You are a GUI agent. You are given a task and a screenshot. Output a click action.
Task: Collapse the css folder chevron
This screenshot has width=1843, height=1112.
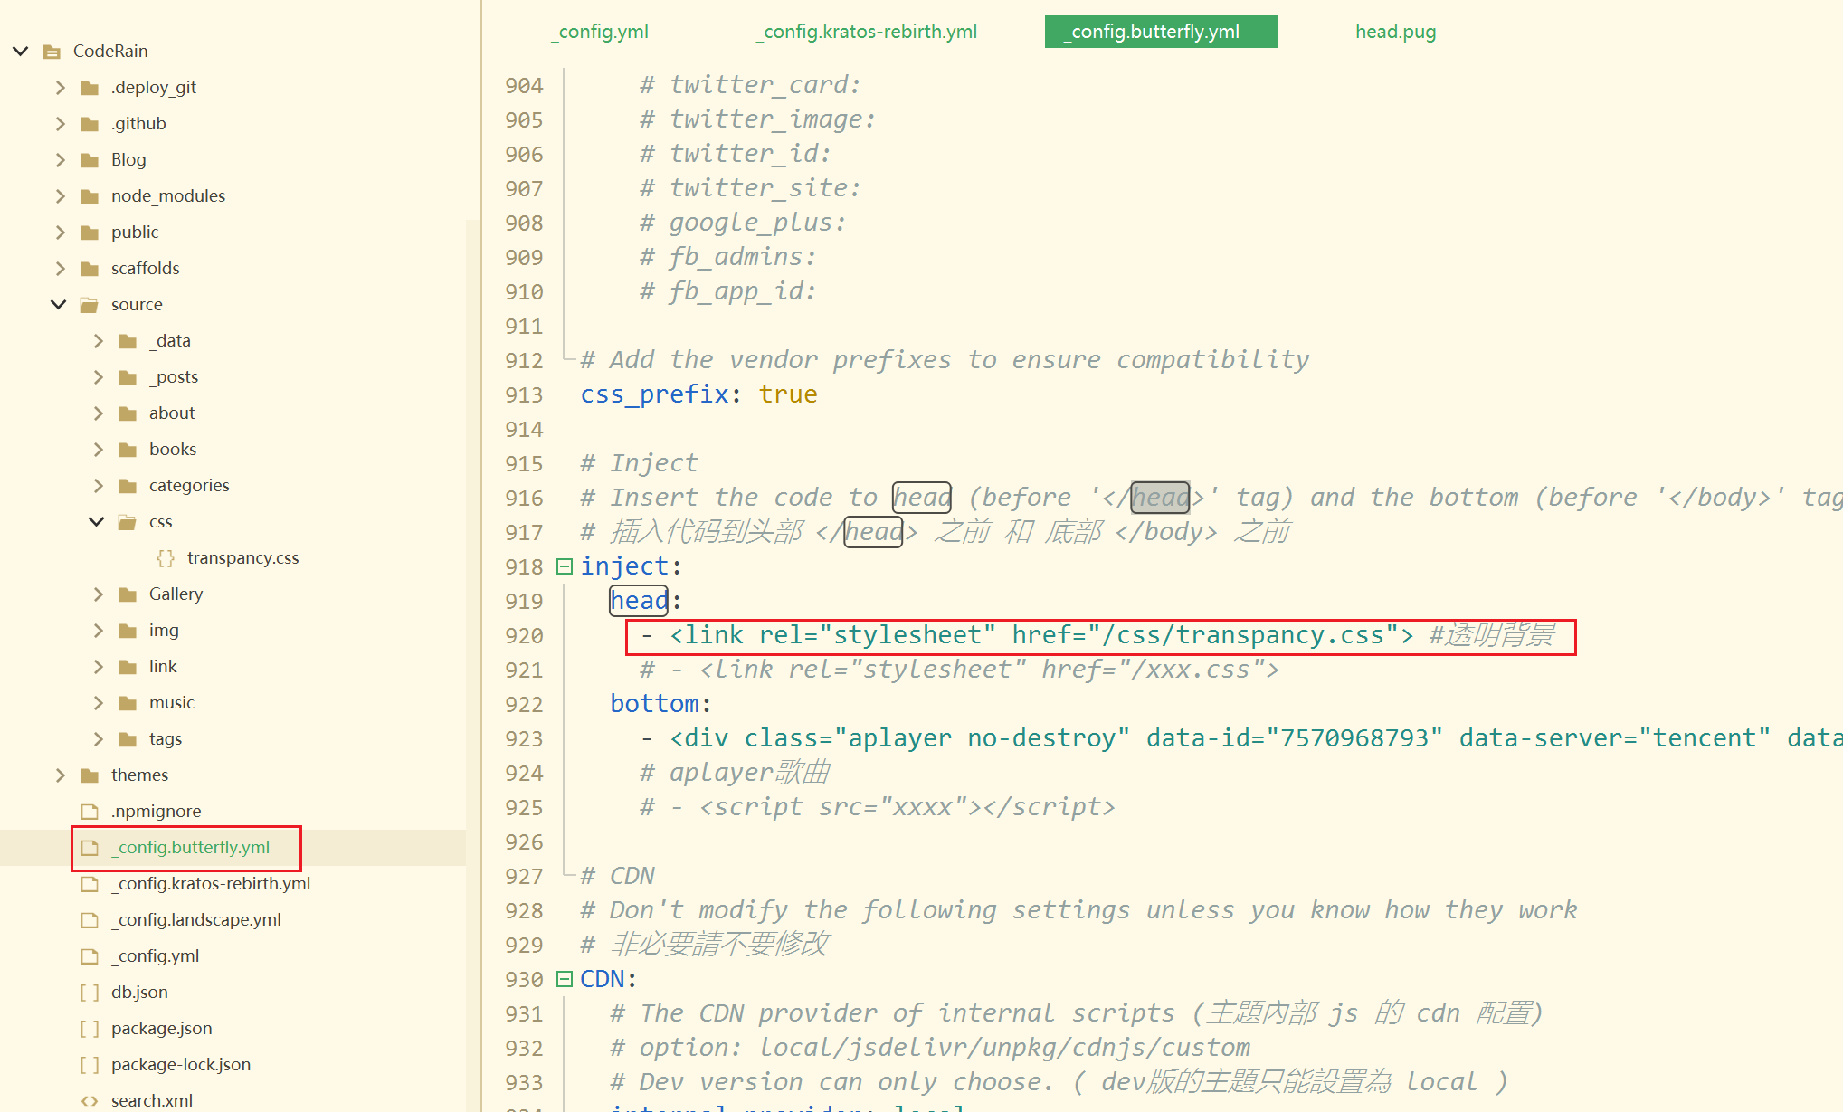(x=97, y=522)
